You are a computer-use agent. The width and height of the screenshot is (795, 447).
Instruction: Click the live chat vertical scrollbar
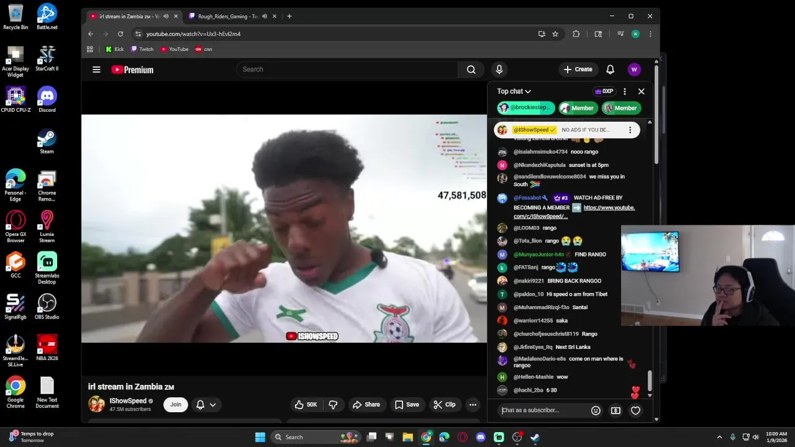pyautogui.click(x=650, y=382)
